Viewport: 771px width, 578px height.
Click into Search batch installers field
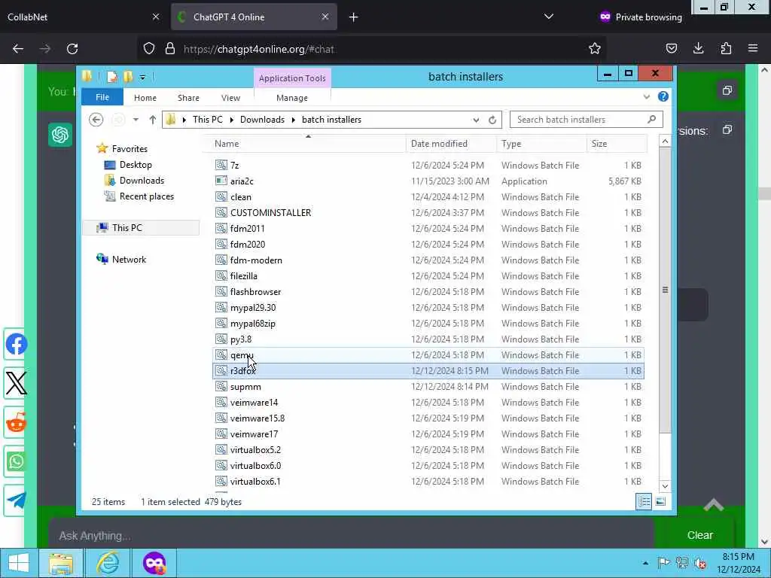(586, 120)
